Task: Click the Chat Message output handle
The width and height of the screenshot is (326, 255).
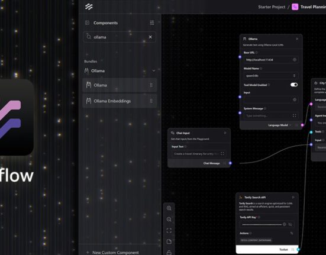Action: tap(230, 163)
